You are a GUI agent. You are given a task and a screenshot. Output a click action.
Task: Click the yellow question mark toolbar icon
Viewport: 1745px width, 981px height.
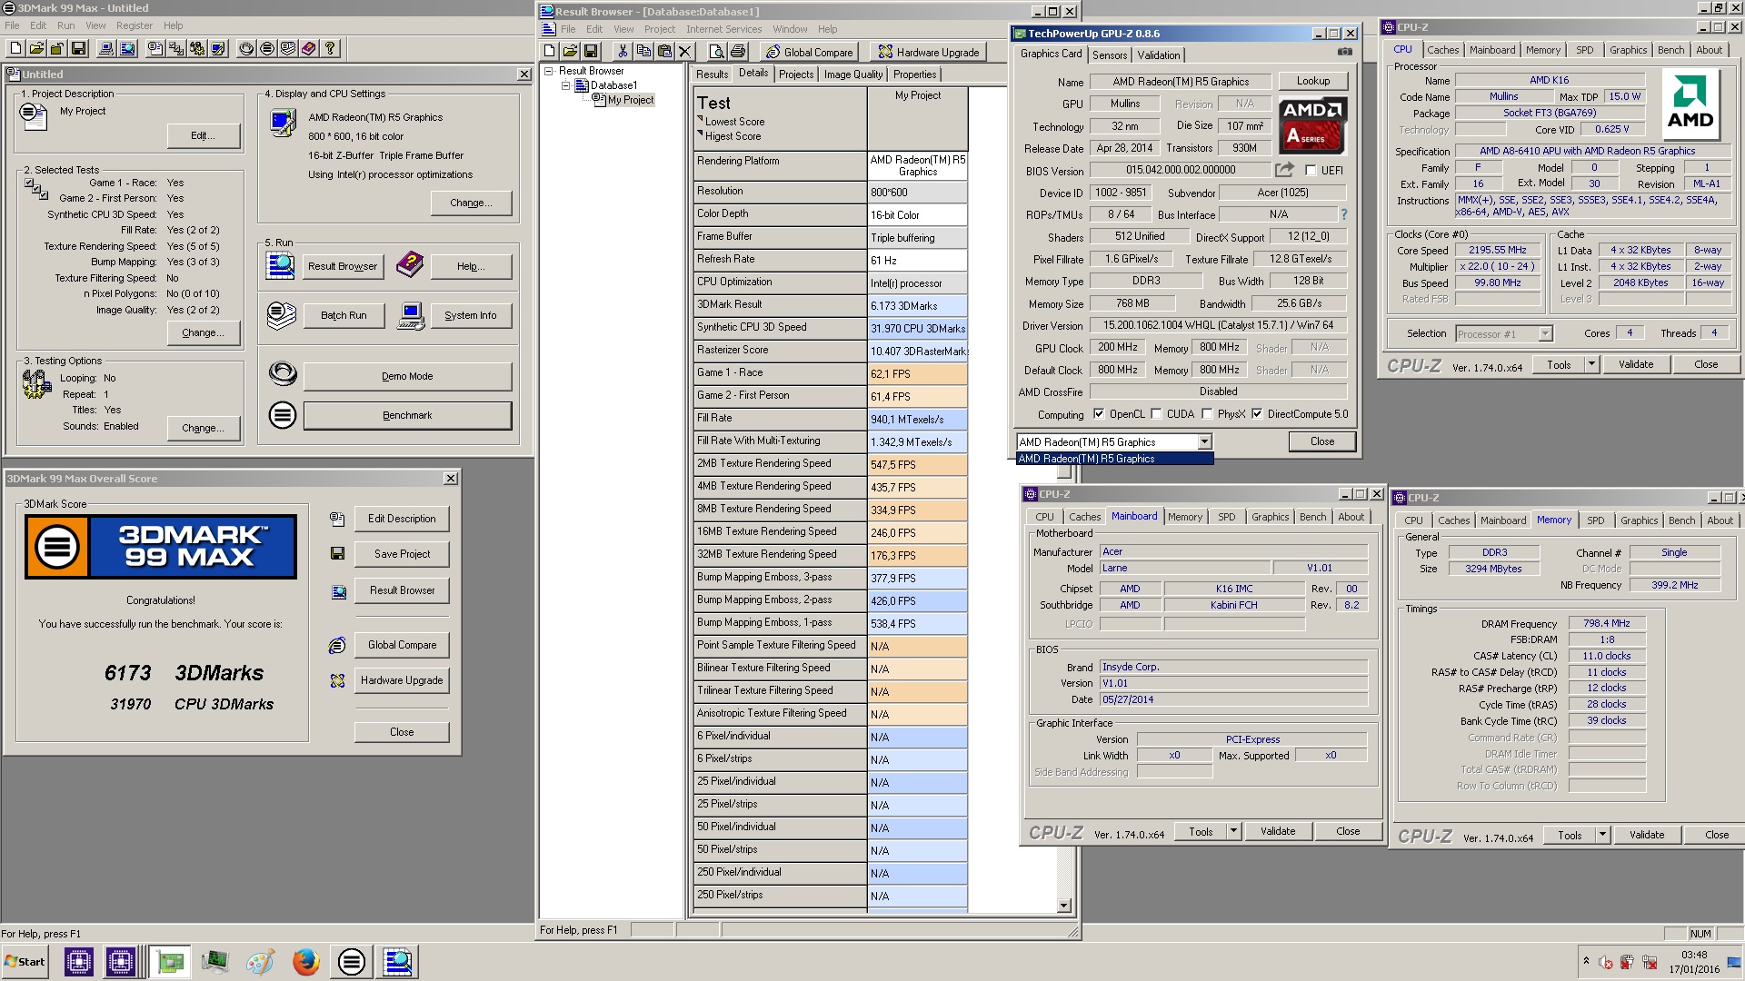click(x=330, y=48)
